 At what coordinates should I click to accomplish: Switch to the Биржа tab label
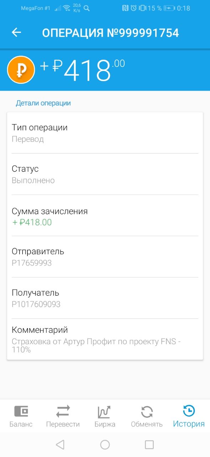pos(105,424)
